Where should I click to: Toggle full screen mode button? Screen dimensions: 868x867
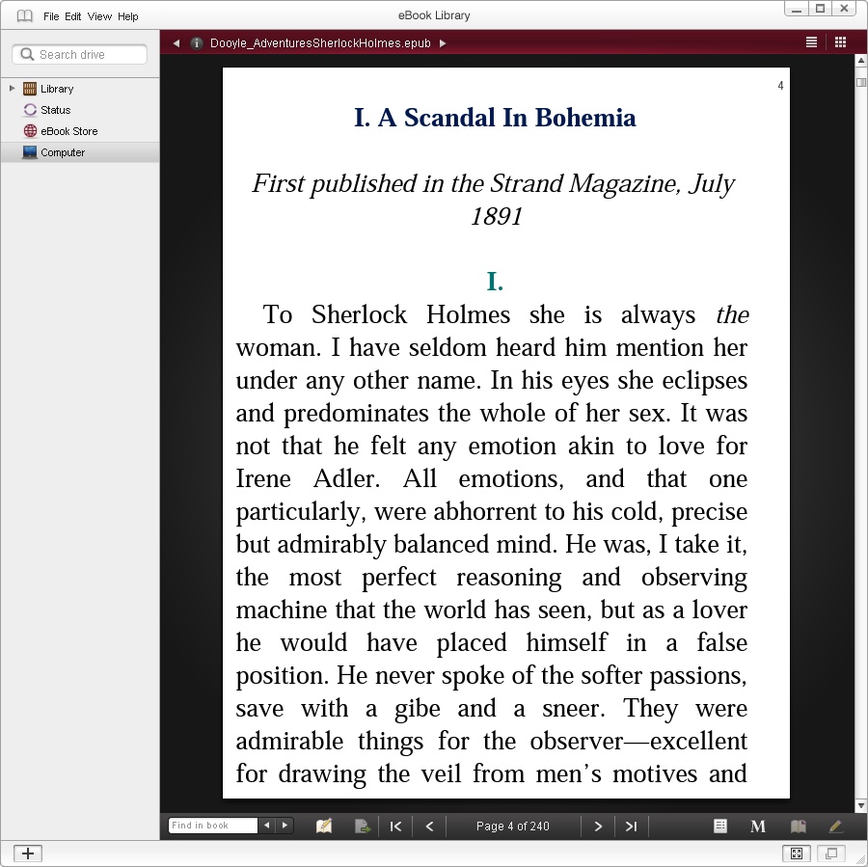click(x=797, y=853)
